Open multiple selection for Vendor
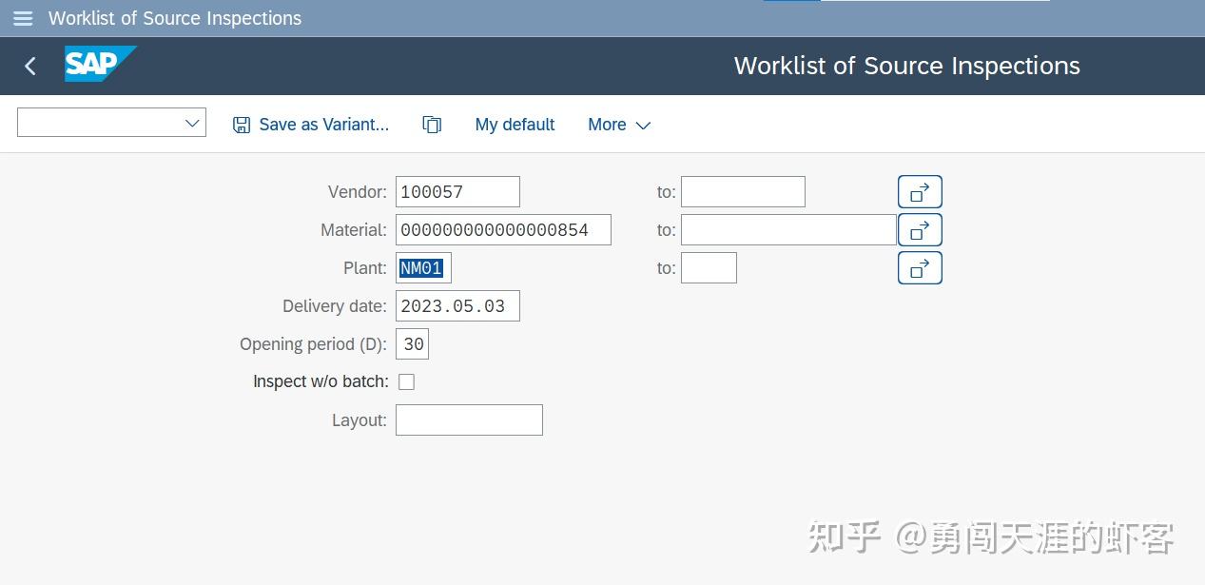Viewport: 1205px width, 585px height. tap(919, 191)
